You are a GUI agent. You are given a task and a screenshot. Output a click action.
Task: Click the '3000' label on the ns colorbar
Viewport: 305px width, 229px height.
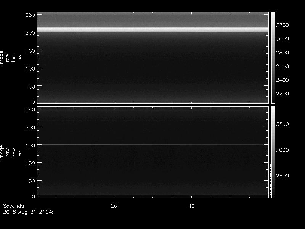pos(283,39)
